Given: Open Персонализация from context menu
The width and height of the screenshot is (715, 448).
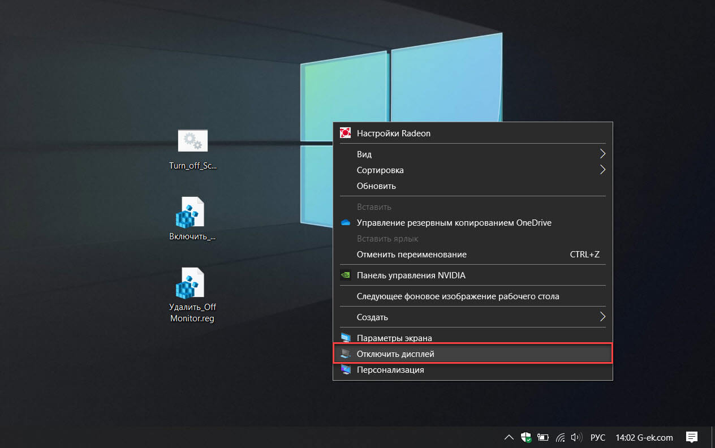Looking at the screenshot, I should point(390,370).
